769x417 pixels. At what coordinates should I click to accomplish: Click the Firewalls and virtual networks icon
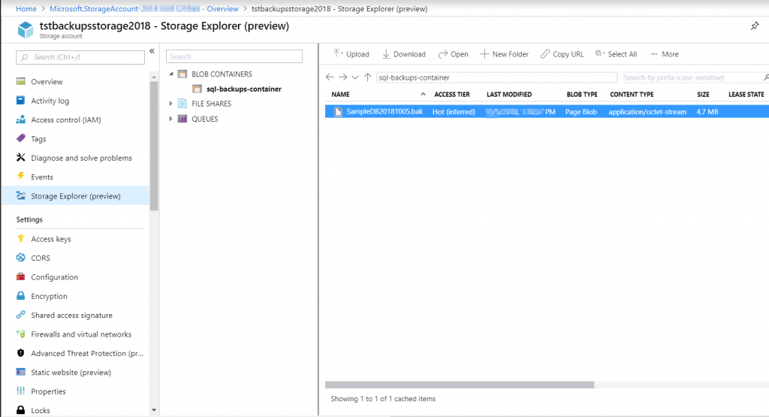[20, 334]
